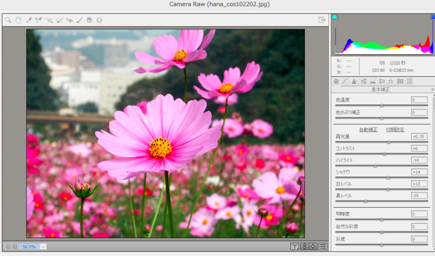435x256 pixels.
Task: Click the ハイライト slider handle
Action: pos(375,166)
